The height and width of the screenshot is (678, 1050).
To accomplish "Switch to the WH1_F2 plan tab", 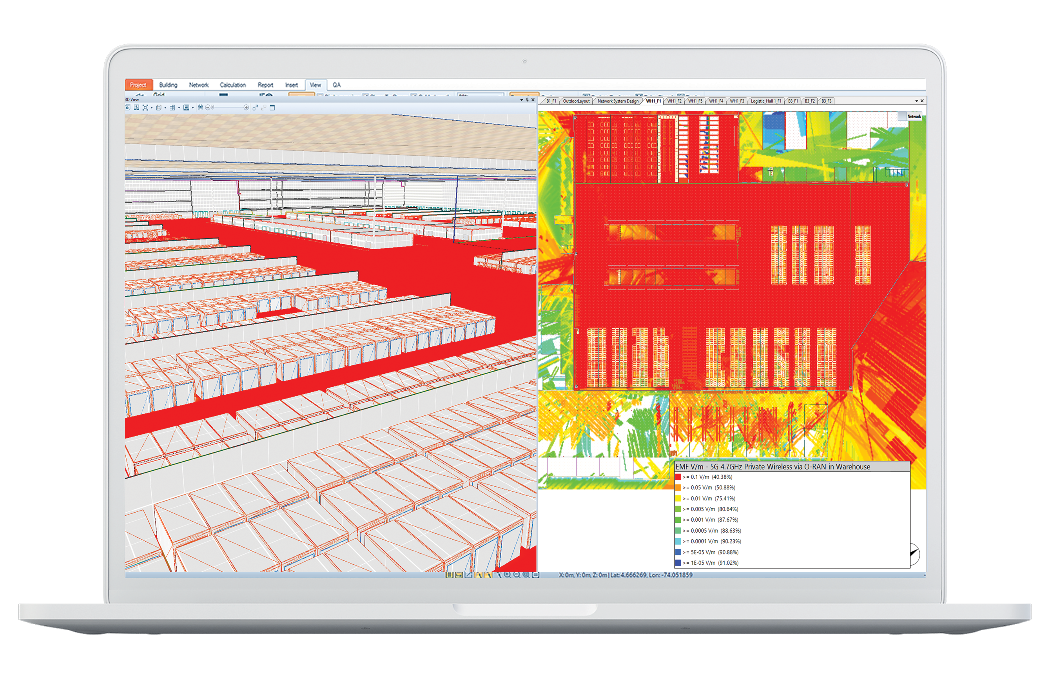I will coord(674,101).
